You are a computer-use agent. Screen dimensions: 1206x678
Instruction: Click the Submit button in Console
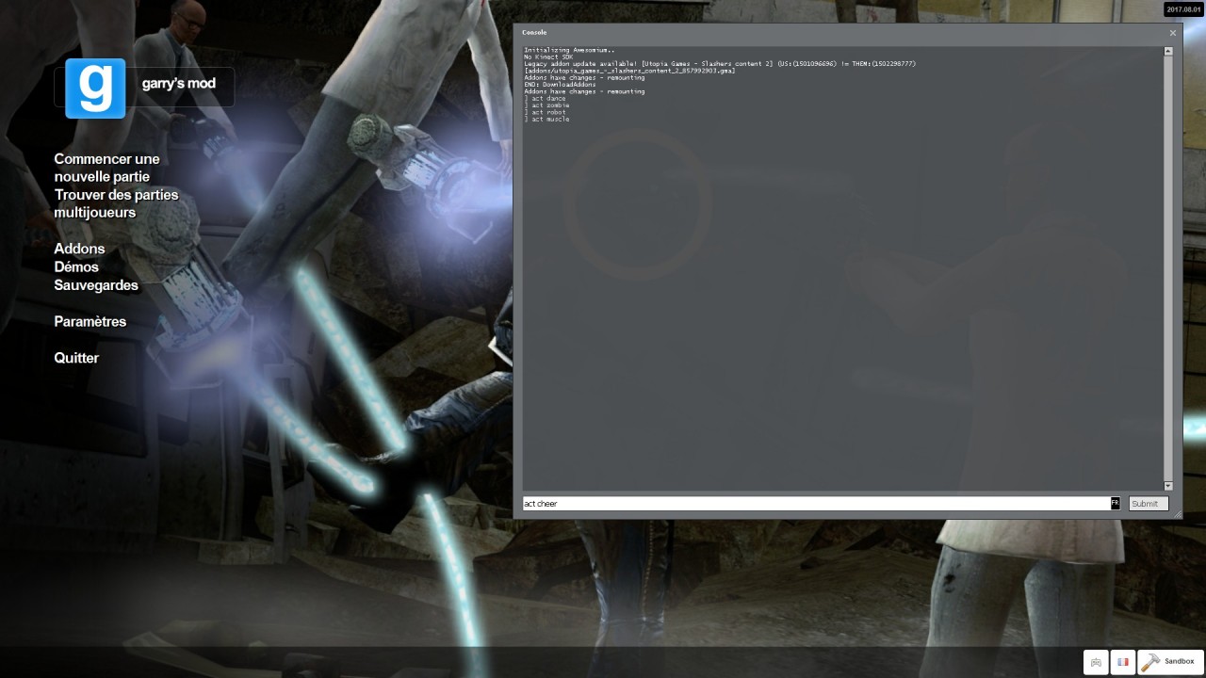click(x=1149, y=504)
